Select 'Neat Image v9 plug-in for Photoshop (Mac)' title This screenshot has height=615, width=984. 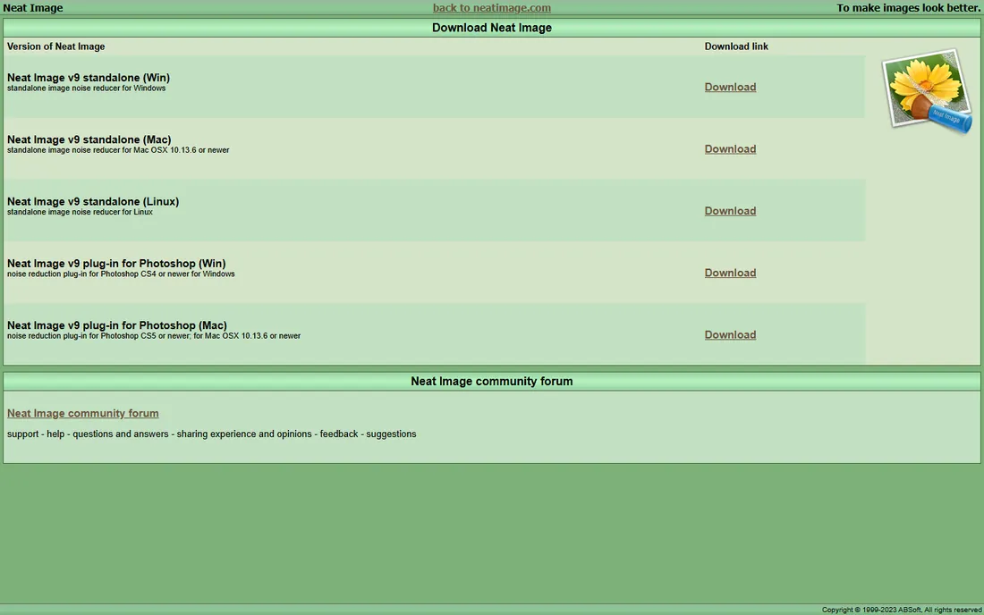[116, 325]
